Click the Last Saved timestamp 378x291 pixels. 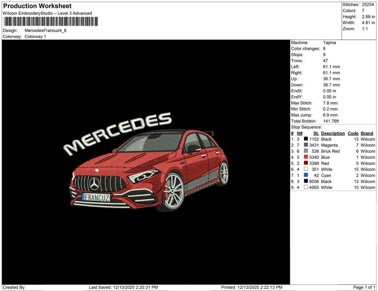click(122, 287)
